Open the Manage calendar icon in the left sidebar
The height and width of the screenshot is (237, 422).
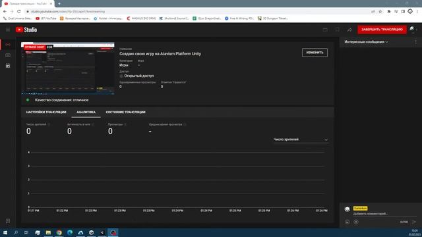[x=8, y=66]
